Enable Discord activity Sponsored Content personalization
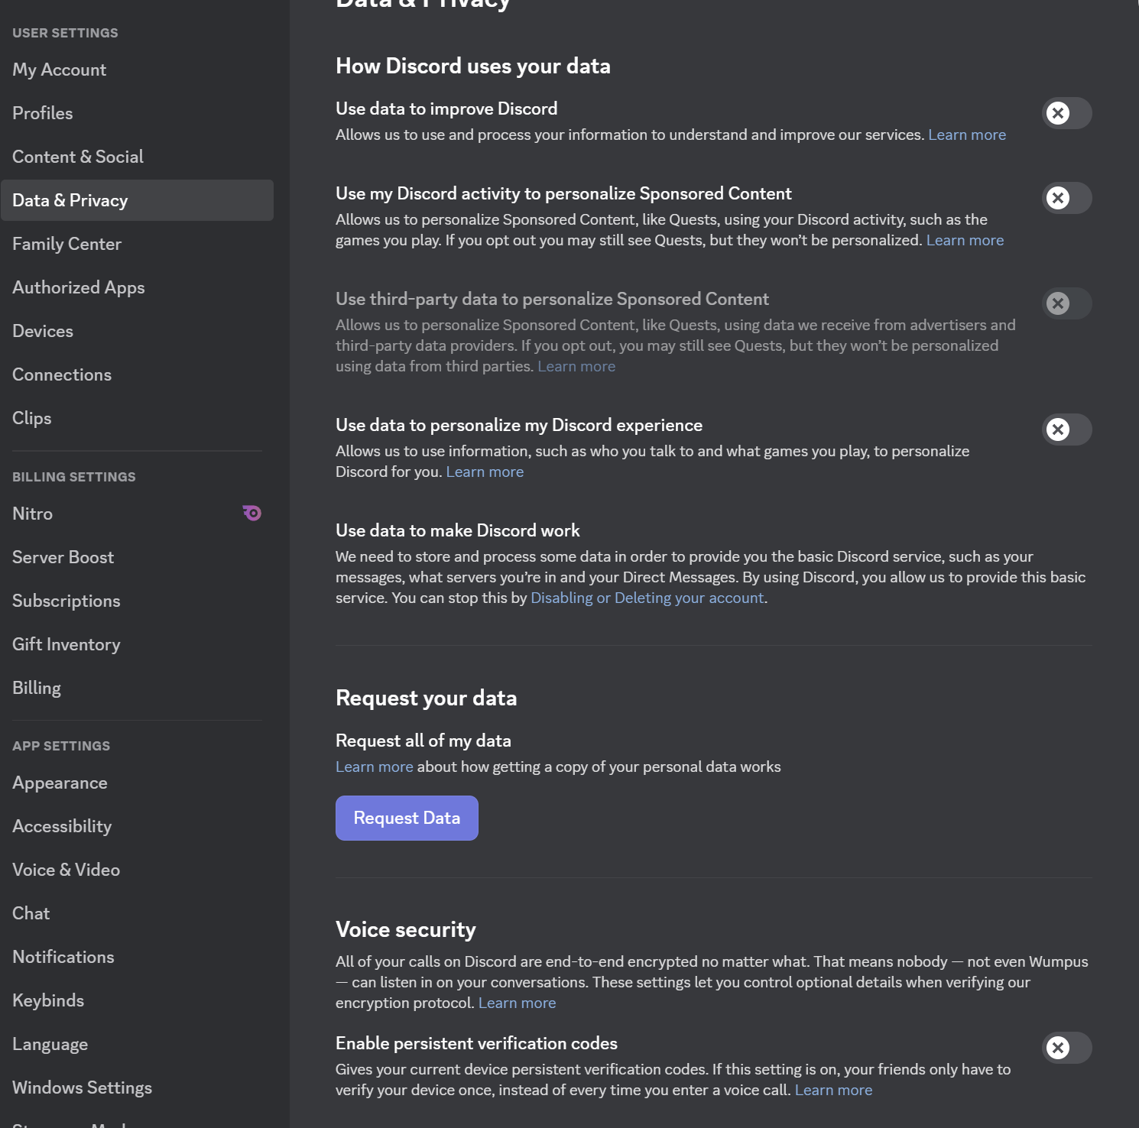The width and height of the screenshot is (1139, 1128). (x=1067, y=199)
